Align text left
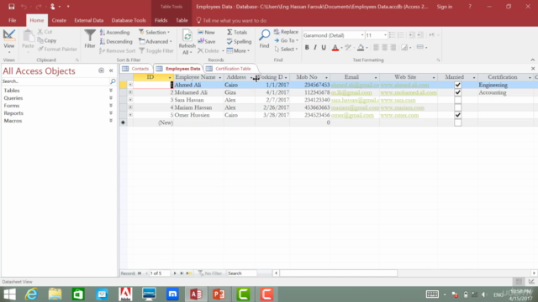 376,48
